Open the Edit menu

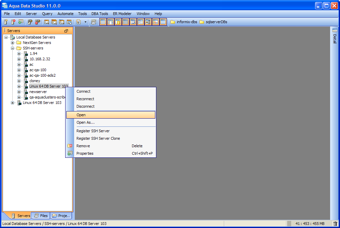pyautogui.click(x=18, y=14)
